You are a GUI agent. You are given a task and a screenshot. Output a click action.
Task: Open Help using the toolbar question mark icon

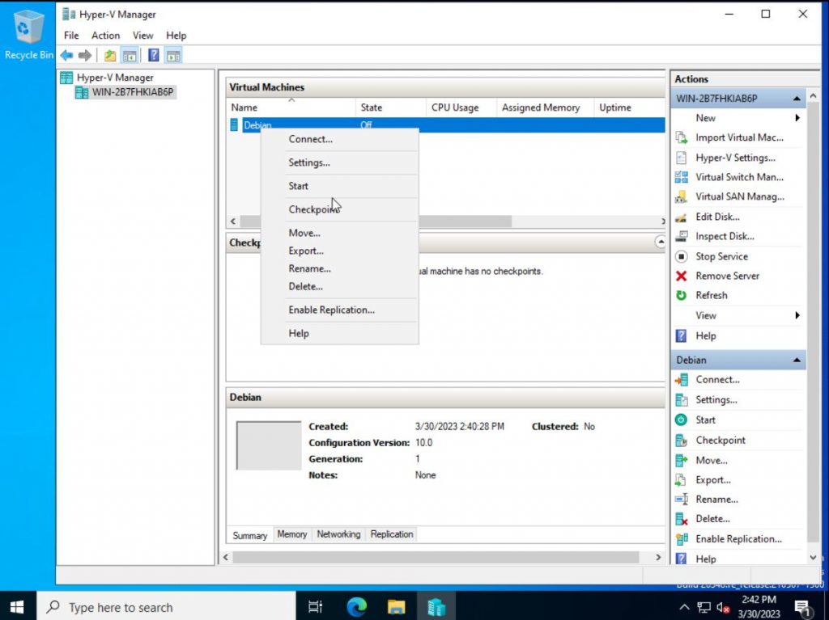point(153,55)
